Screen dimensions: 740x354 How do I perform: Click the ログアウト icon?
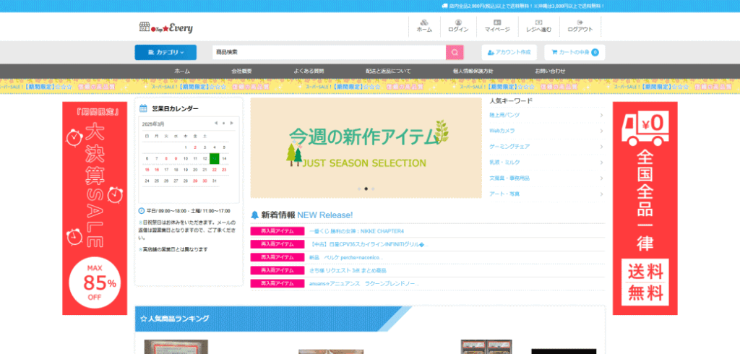click(580, 26)
